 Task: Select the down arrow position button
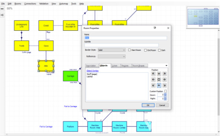click(159, 85)
